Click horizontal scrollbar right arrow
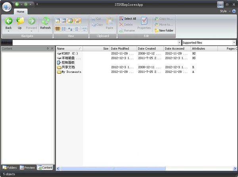 pos(235,169)
